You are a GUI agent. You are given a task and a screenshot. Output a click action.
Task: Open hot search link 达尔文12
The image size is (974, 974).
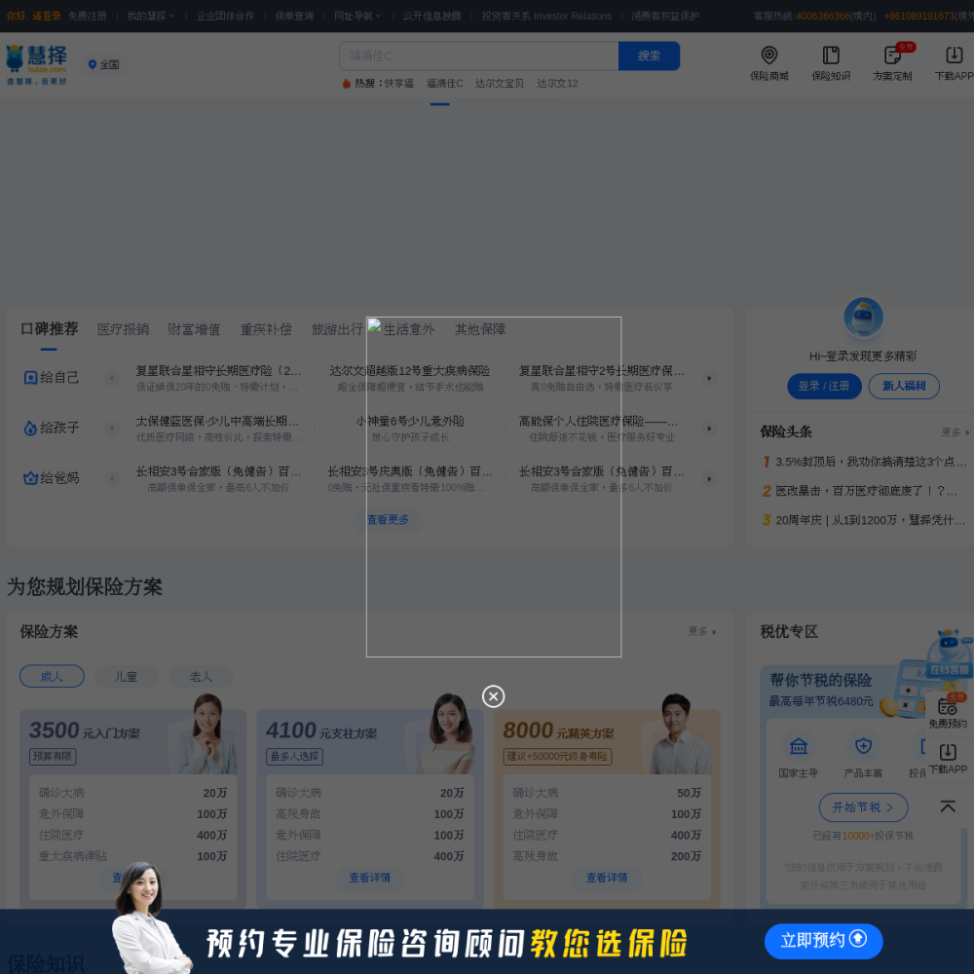coord(556,83)
